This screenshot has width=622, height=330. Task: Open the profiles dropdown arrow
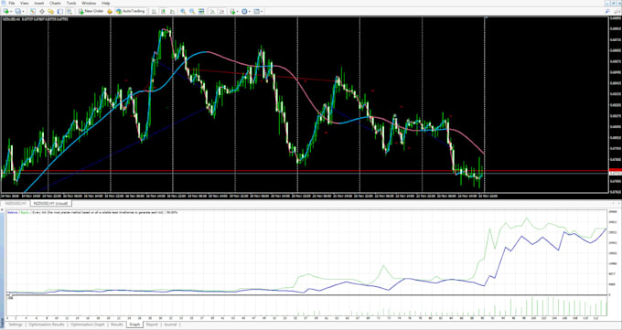[x=24, y=12]
